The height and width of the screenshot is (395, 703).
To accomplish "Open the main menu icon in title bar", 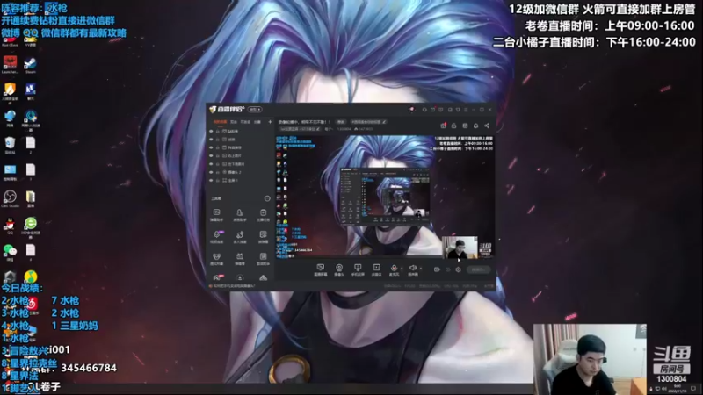I will [466, 109].
